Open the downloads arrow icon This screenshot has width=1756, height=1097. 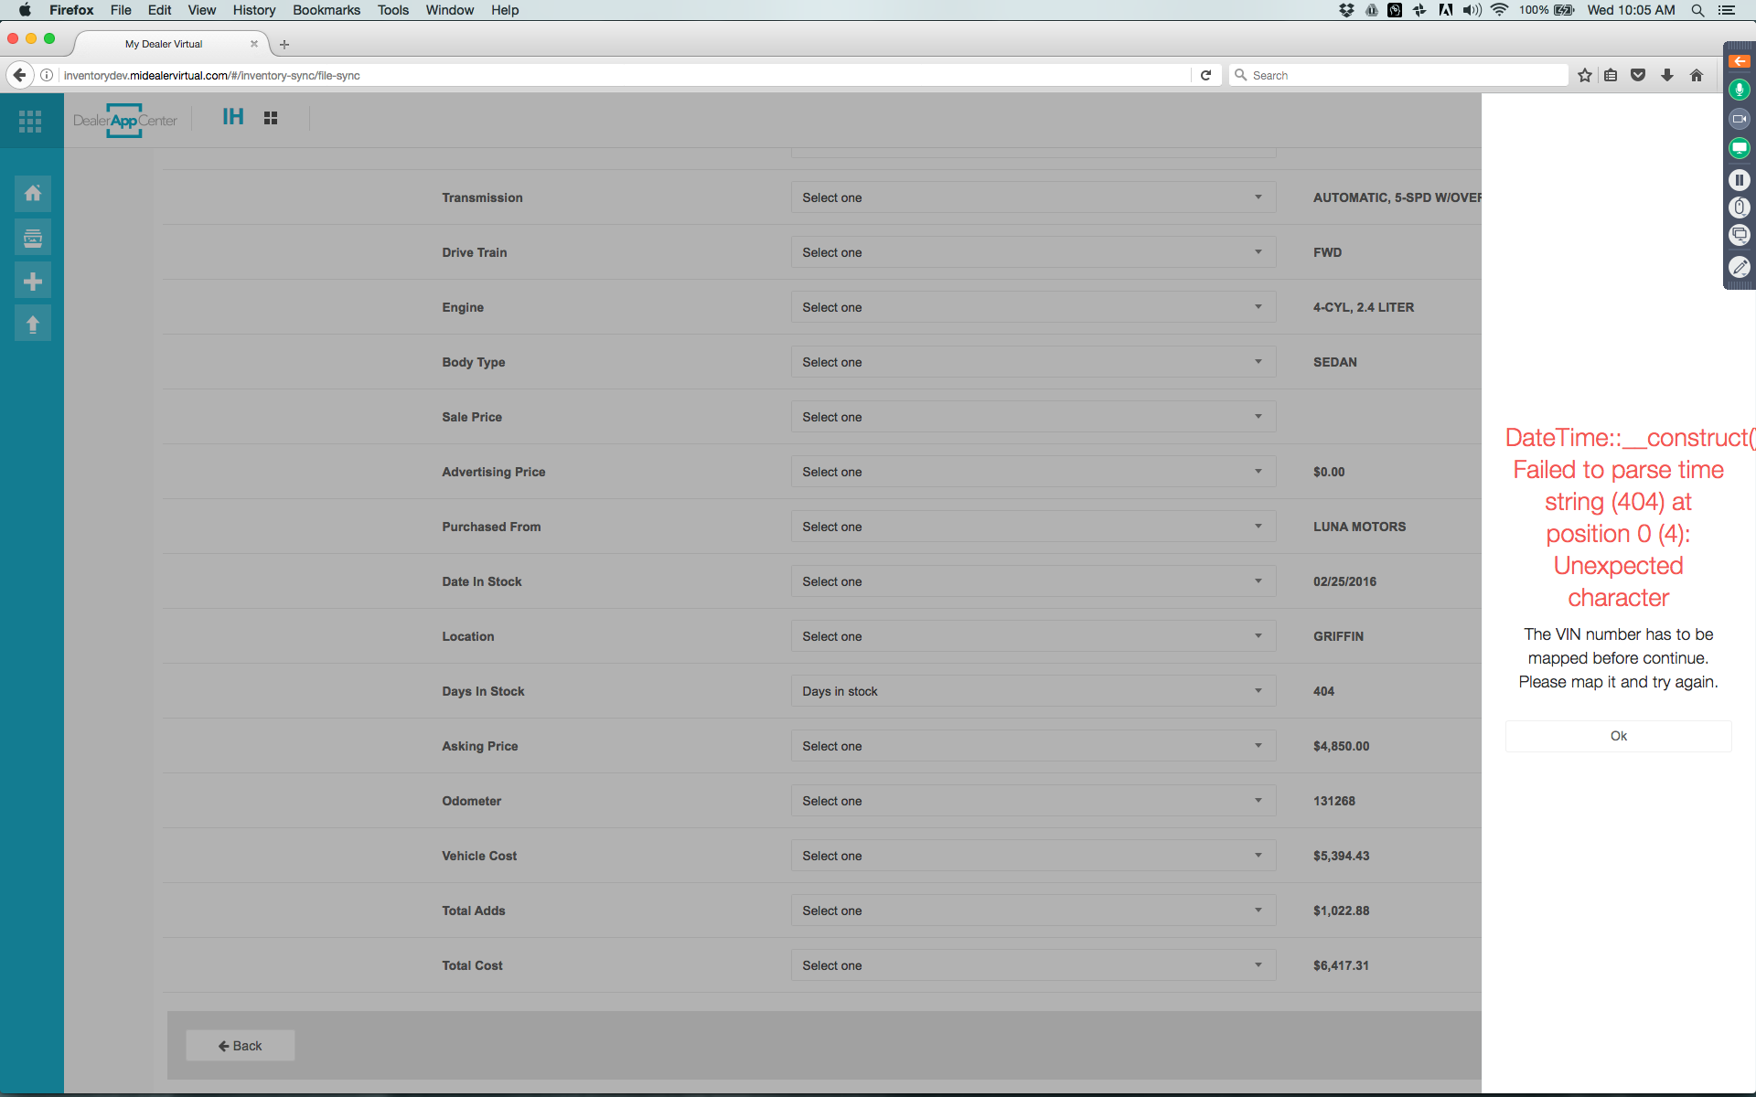1667,75
